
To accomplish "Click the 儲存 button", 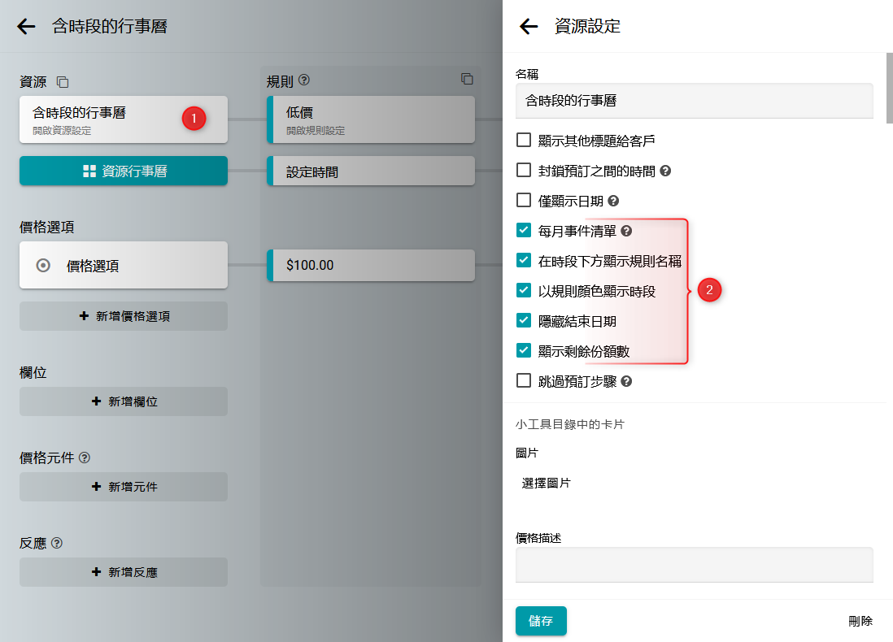I will pos(541,621).
